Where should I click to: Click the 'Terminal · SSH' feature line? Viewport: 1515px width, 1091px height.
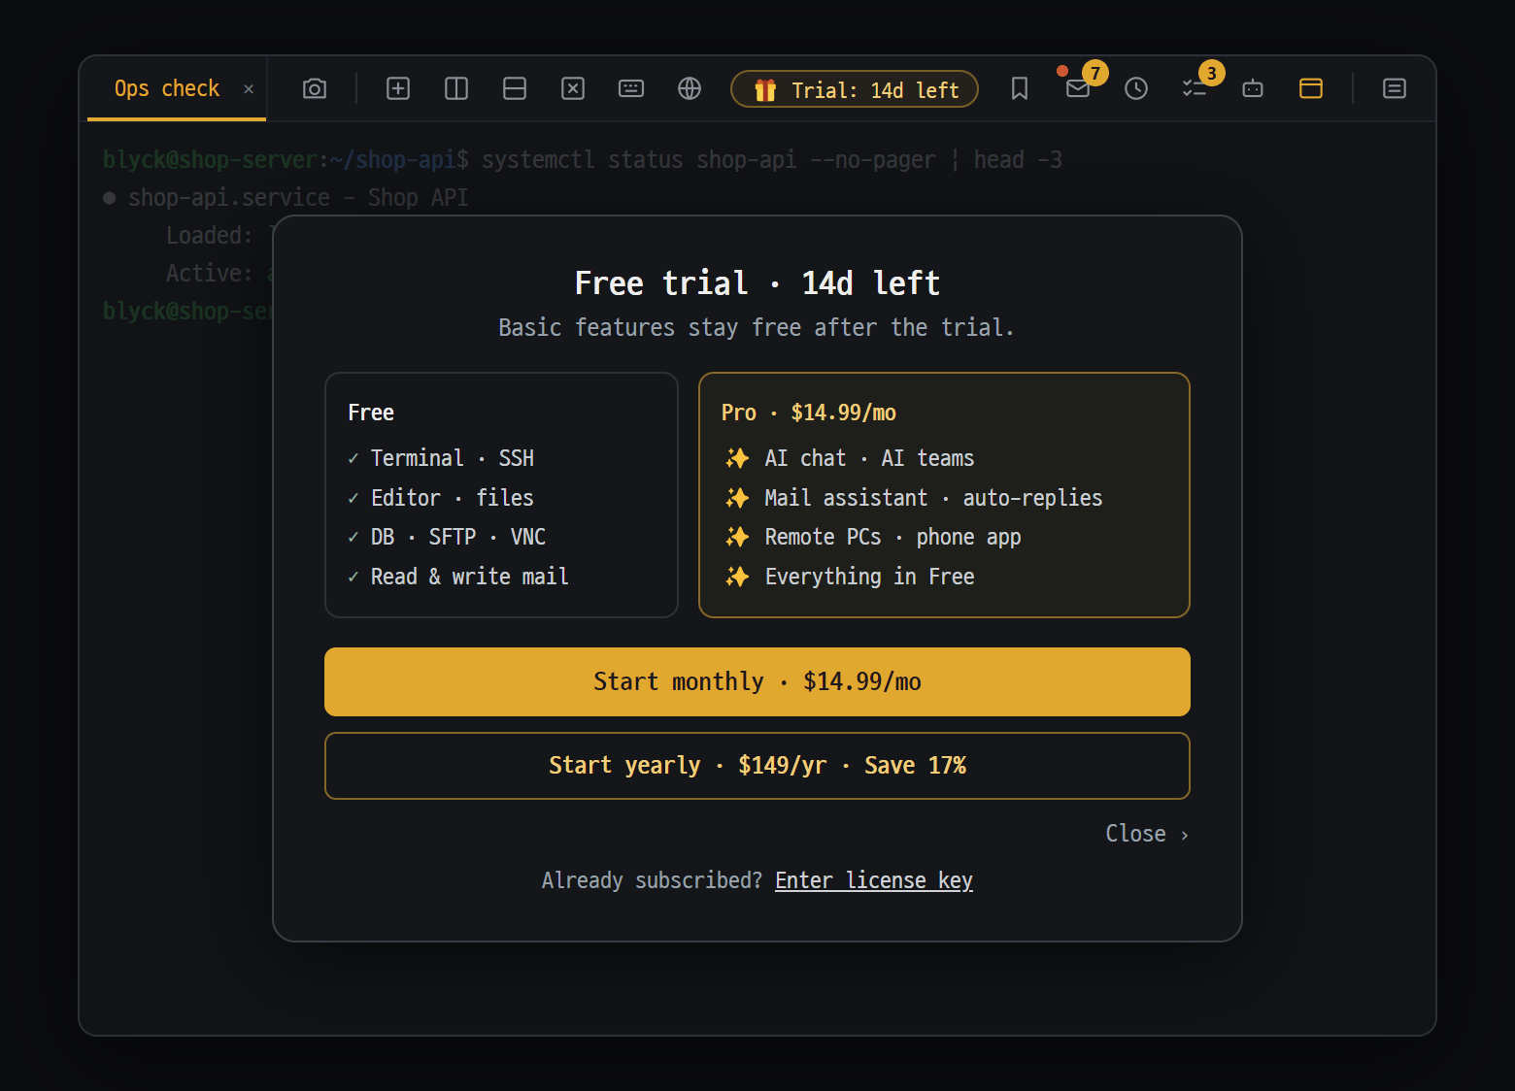point(453,458)
